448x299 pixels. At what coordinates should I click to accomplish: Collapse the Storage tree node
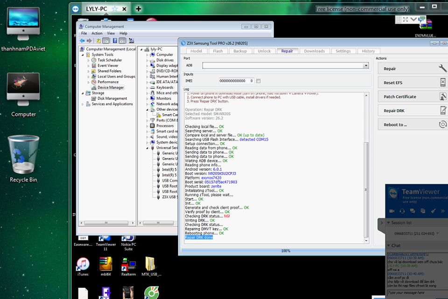83,93
